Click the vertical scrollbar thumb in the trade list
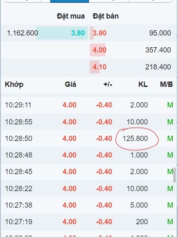The image size is (178, 238). click(174, 175)
